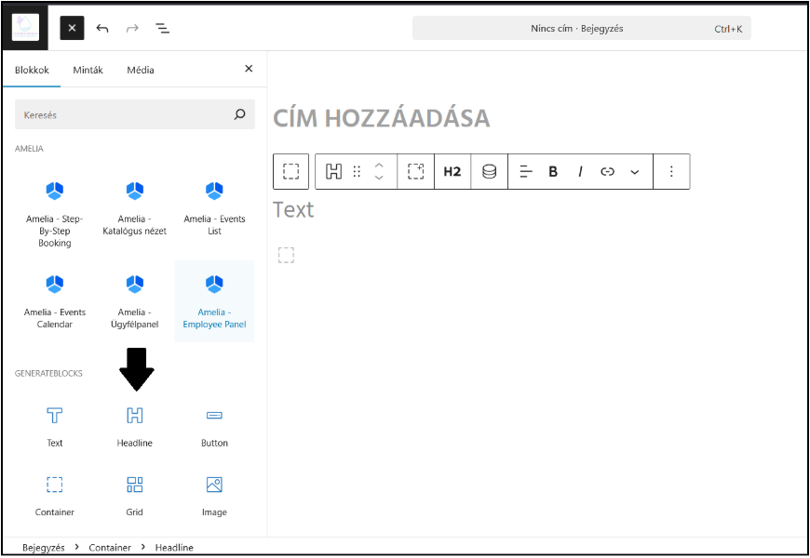The image size is (810, 558).
Task: Toggle italic formatting in block toolbar
Action: [580, 172]
